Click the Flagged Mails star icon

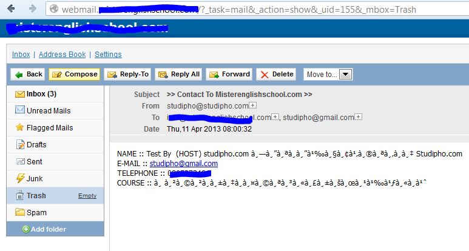(20, 127)
